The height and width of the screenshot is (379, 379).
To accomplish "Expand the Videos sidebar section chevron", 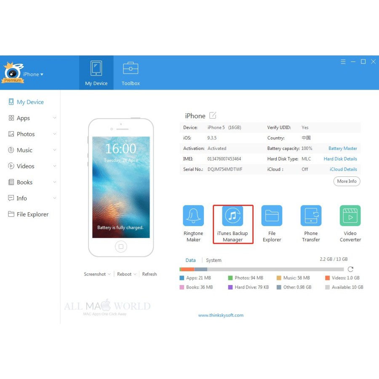I will click(x=55, y=166).
